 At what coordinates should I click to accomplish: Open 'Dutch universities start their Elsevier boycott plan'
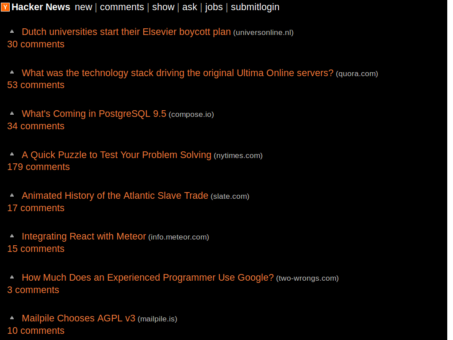[x=126, y=32]
